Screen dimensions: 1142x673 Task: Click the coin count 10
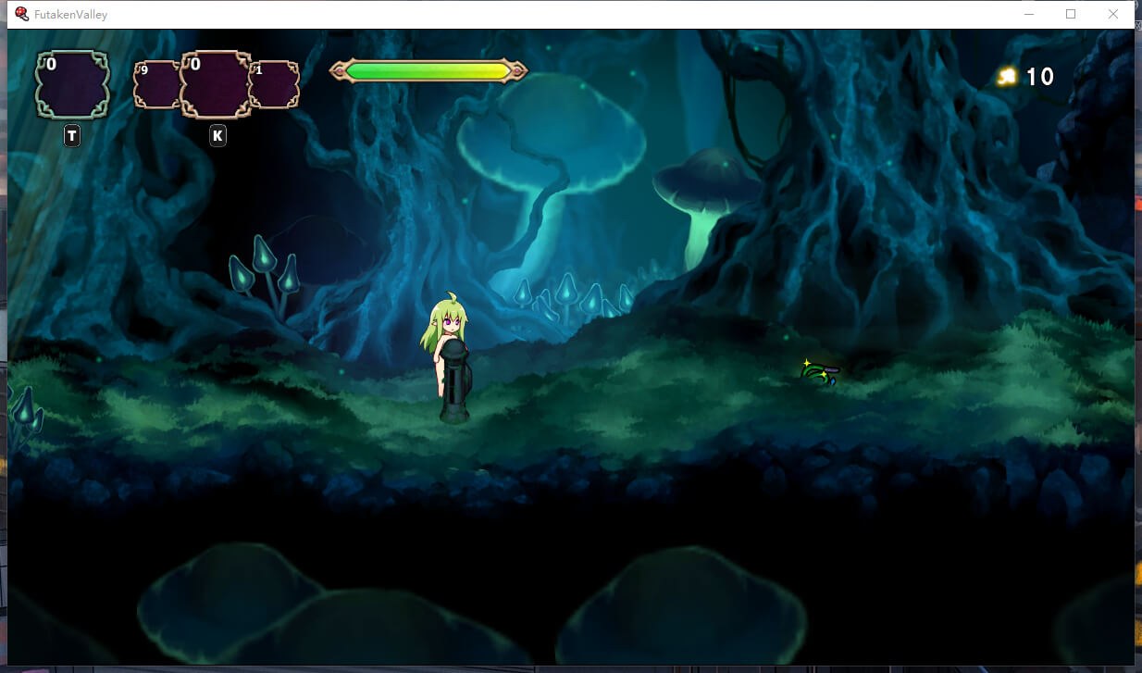(x=1040, y=77)
